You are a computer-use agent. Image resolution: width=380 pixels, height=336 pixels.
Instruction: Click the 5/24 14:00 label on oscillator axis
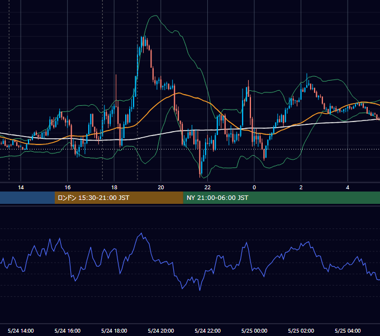point(21,330)
